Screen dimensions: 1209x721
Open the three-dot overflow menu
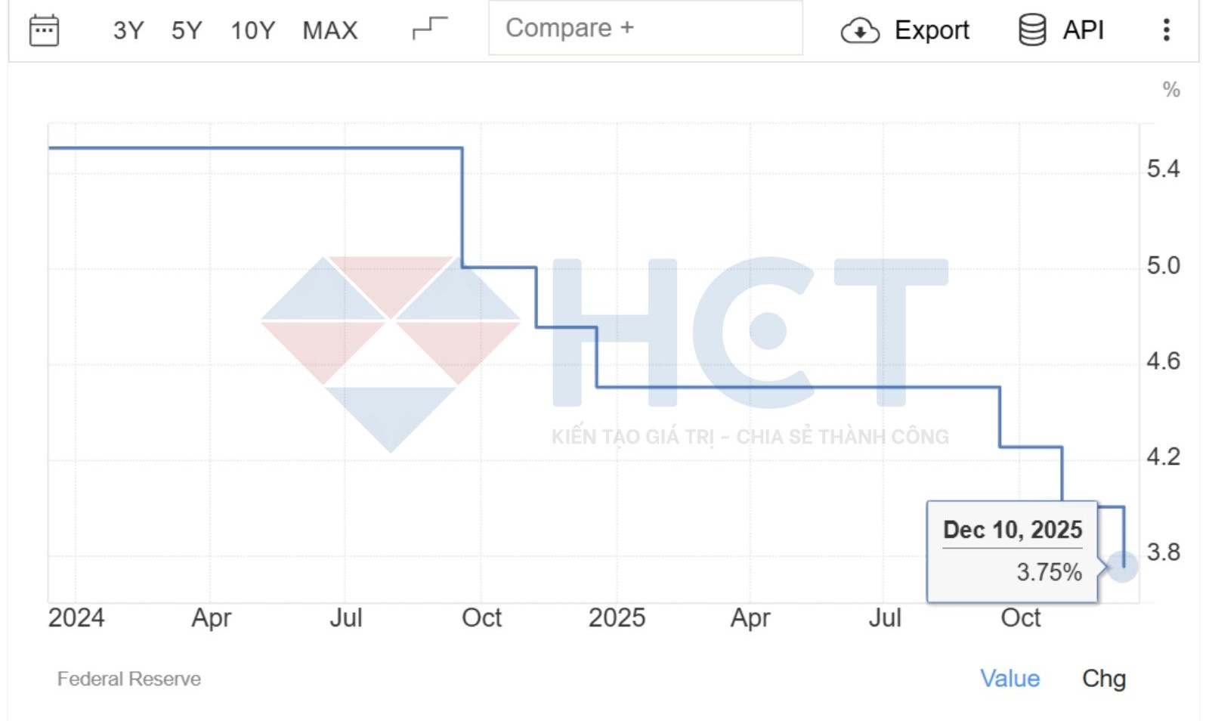(1167, 29)
